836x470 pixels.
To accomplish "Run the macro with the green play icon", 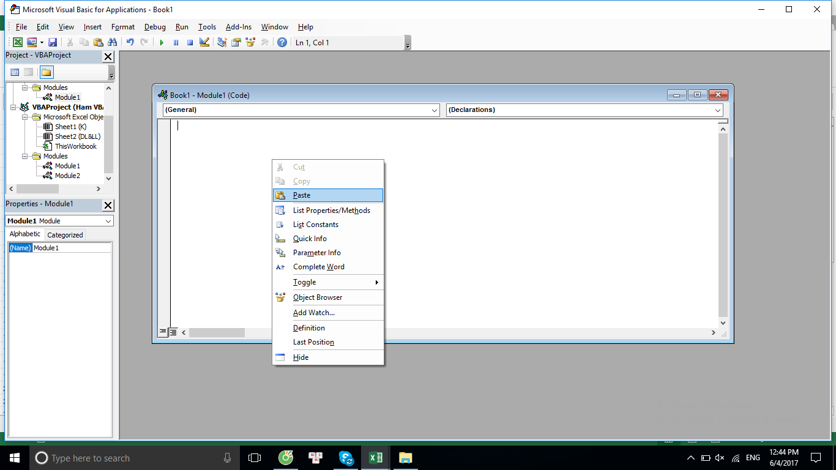I will (x=162, y=42).
